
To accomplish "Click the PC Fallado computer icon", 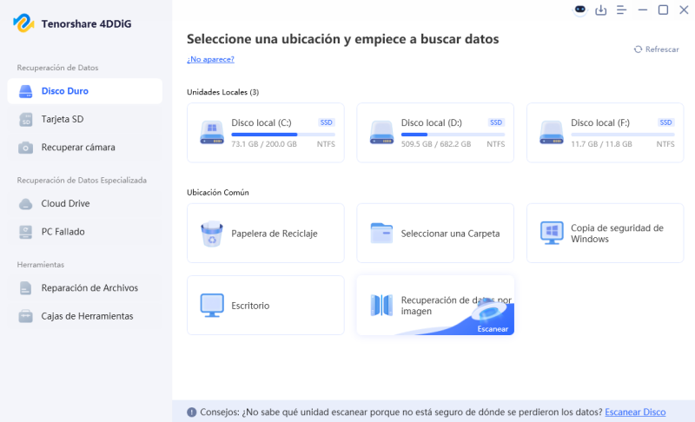I will pyautogui.click(x=26, y=232).
